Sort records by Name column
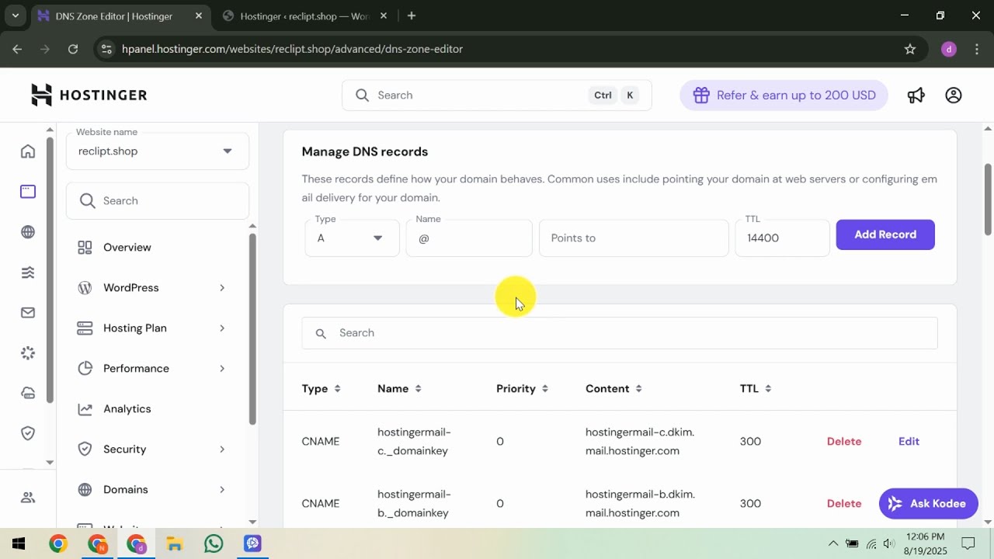 click(399, 388)
